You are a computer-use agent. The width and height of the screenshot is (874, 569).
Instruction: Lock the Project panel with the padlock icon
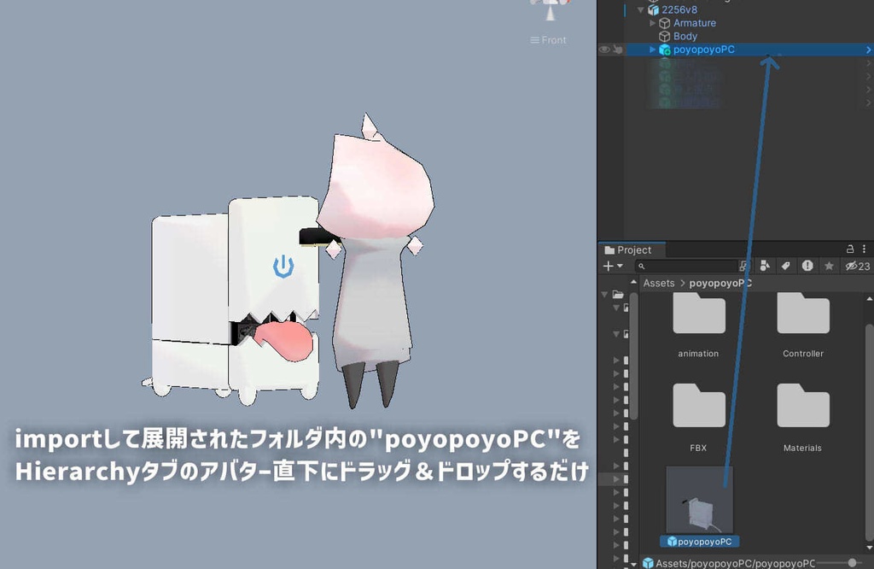tap(850, 249)
